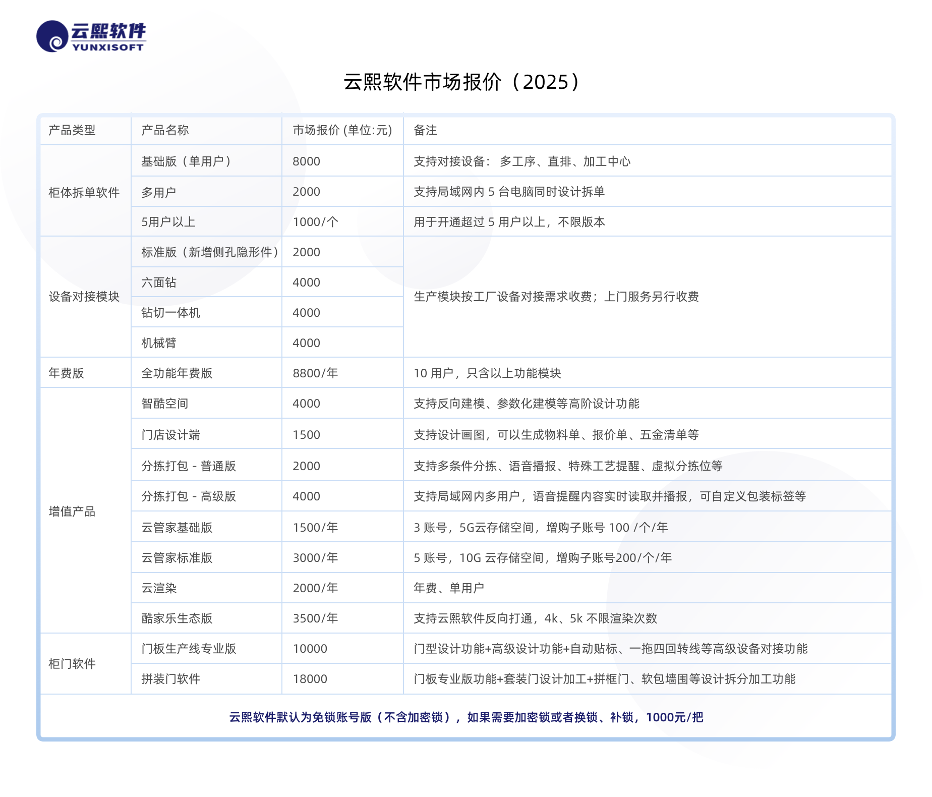The width and height of the screenshot is (932, 797).
Task: Click the 备注 column header
Action: [425, 130]
